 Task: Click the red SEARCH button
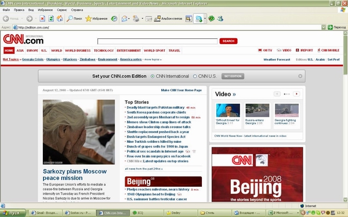click(229, 41)
